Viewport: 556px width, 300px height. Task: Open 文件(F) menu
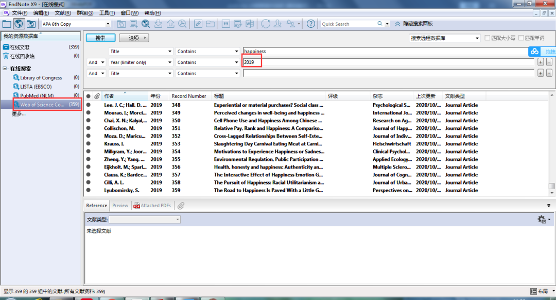pos(20,13)
